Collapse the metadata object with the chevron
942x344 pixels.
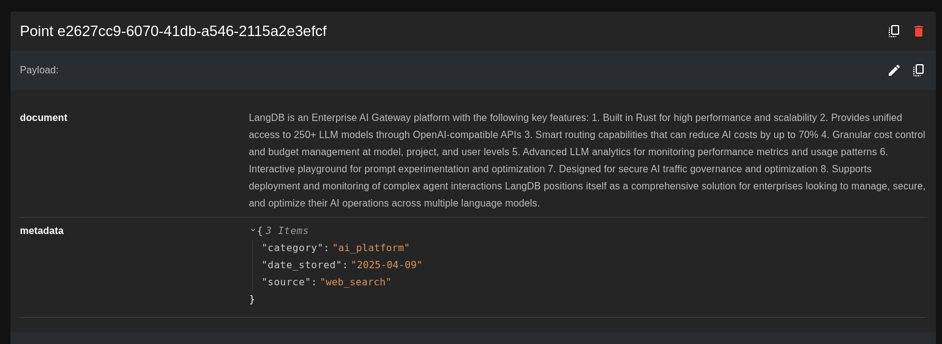[x=253, y=230]
